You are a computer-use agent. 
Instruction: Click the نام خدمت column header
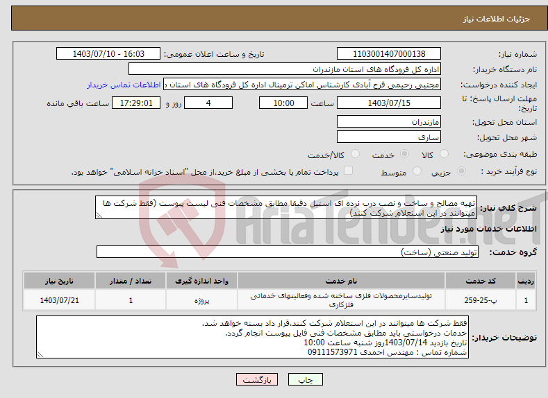coord(341,281)
